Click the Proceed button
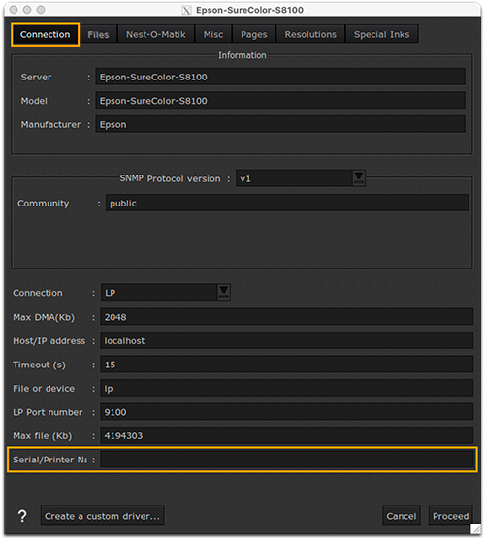Image resolution: width=485 pixels, height=540 pixels. [x=450, y=516]
